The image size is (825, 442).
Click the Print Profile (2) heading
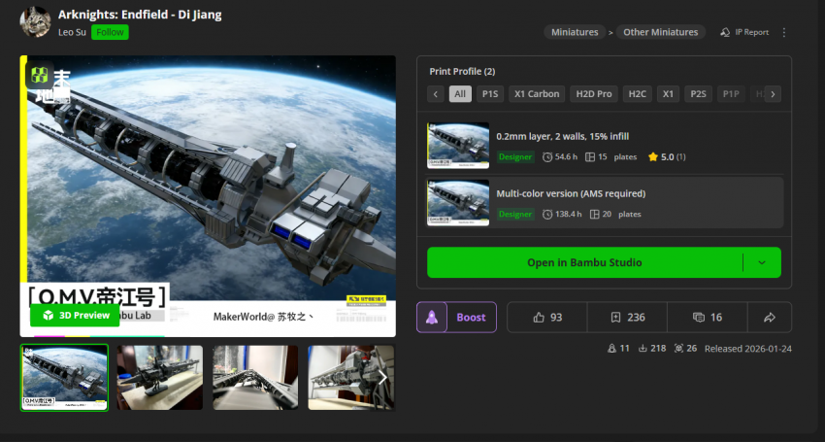(462, 71)
